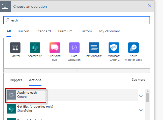
Task: Go to the Custom tab
Action: click(x=86, y=31)
